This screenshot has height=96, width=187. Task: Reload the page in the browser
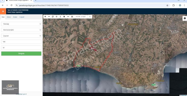tap(11, 5)
